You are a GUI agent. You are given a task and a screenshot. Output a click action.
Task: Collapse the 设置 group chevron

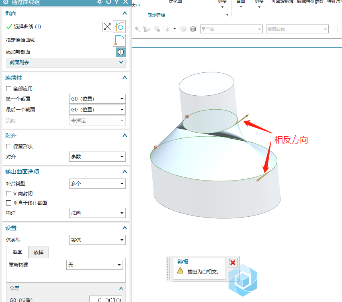pyautogui.click(x=125, y=228)
